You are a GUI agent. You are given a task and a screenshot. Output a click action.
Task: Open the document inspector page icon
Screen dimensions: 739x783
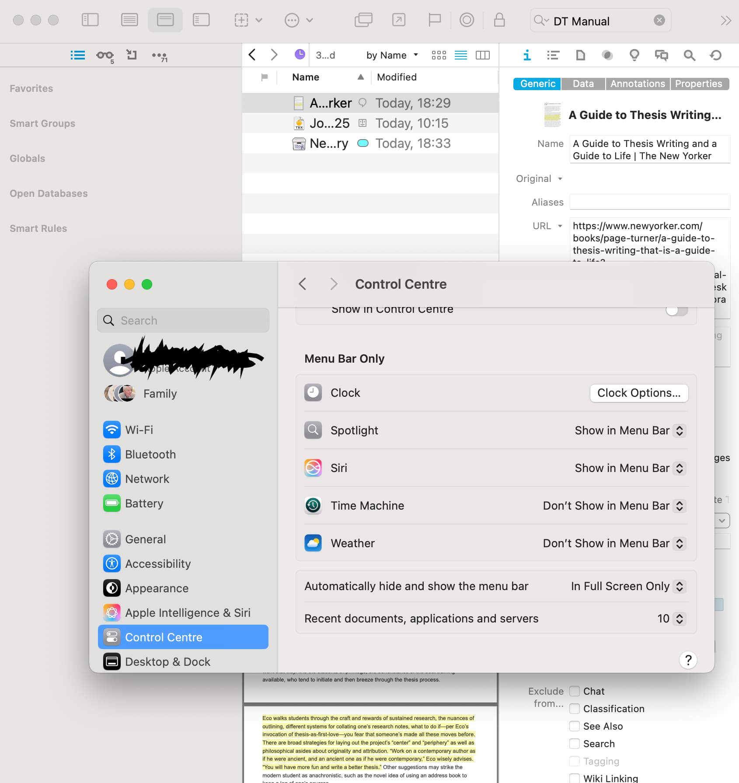580,55
